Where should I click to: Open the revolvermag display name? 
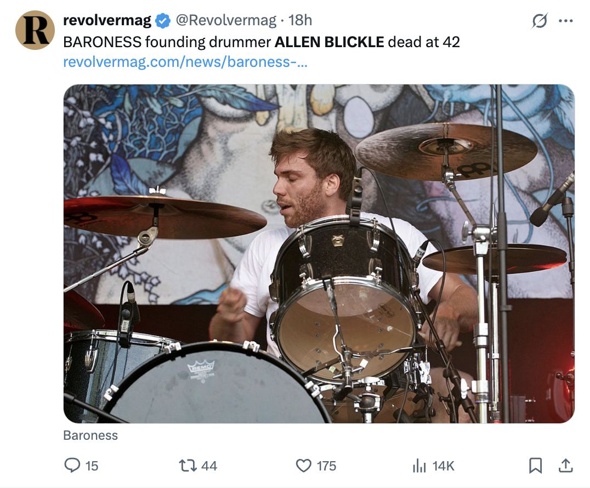point(107,21)
